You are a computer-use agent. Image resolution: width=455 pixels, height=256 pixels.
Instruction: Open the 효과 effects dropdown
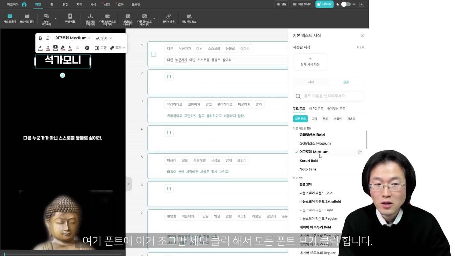[x=117, y=48]
